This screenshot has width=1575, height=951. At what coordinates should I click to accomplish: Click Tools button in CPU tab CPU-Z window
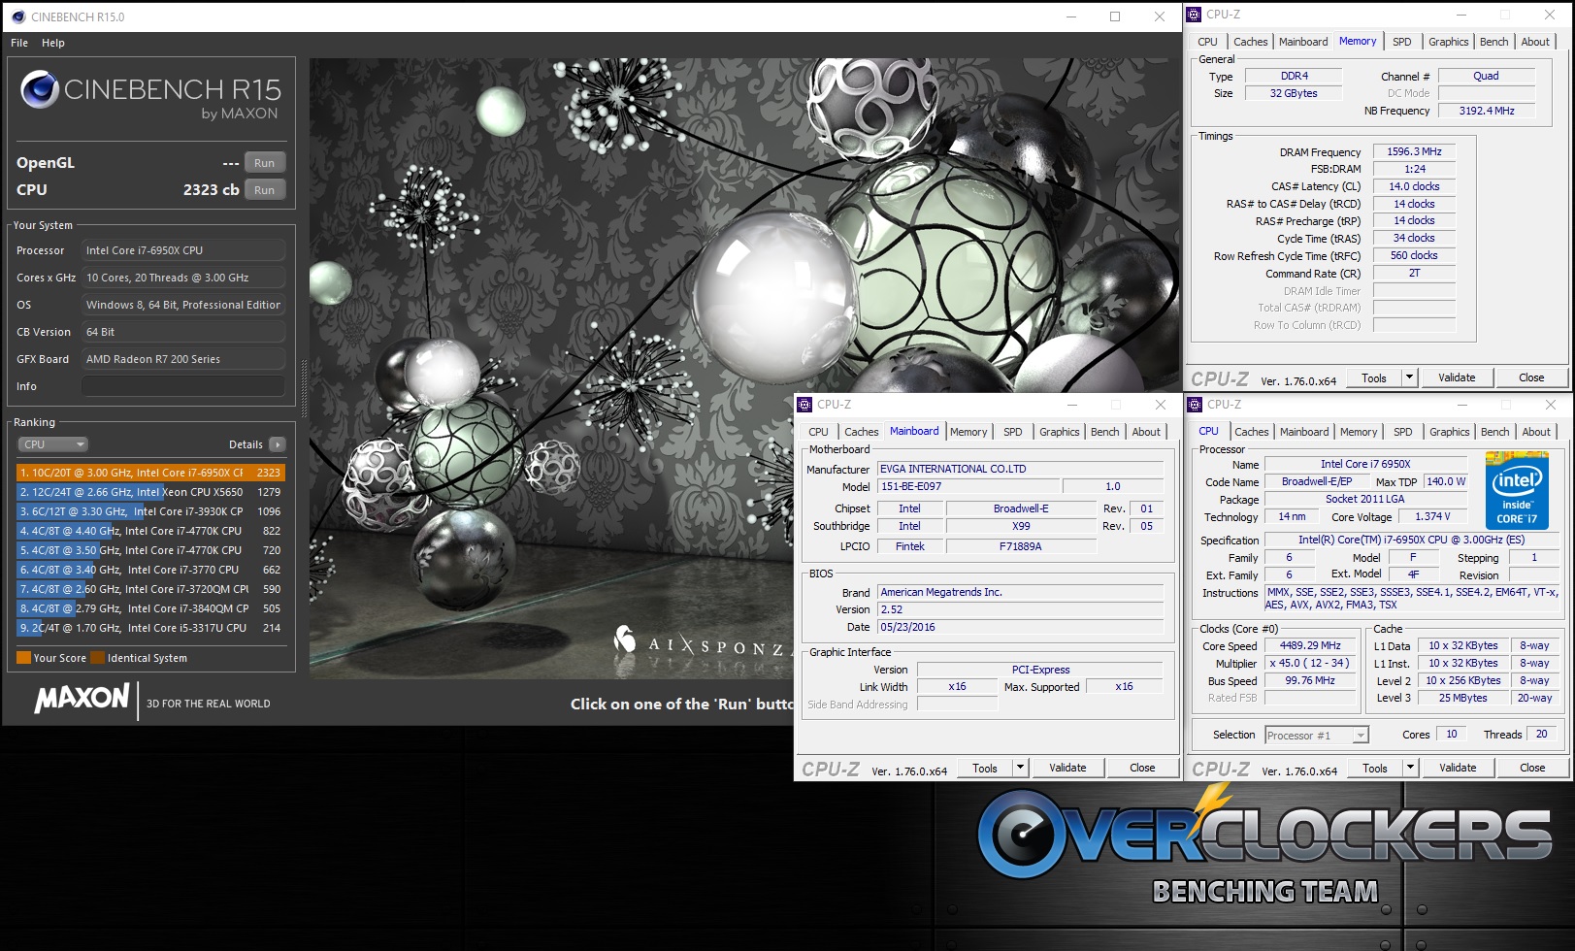[x=1375, y=769]
